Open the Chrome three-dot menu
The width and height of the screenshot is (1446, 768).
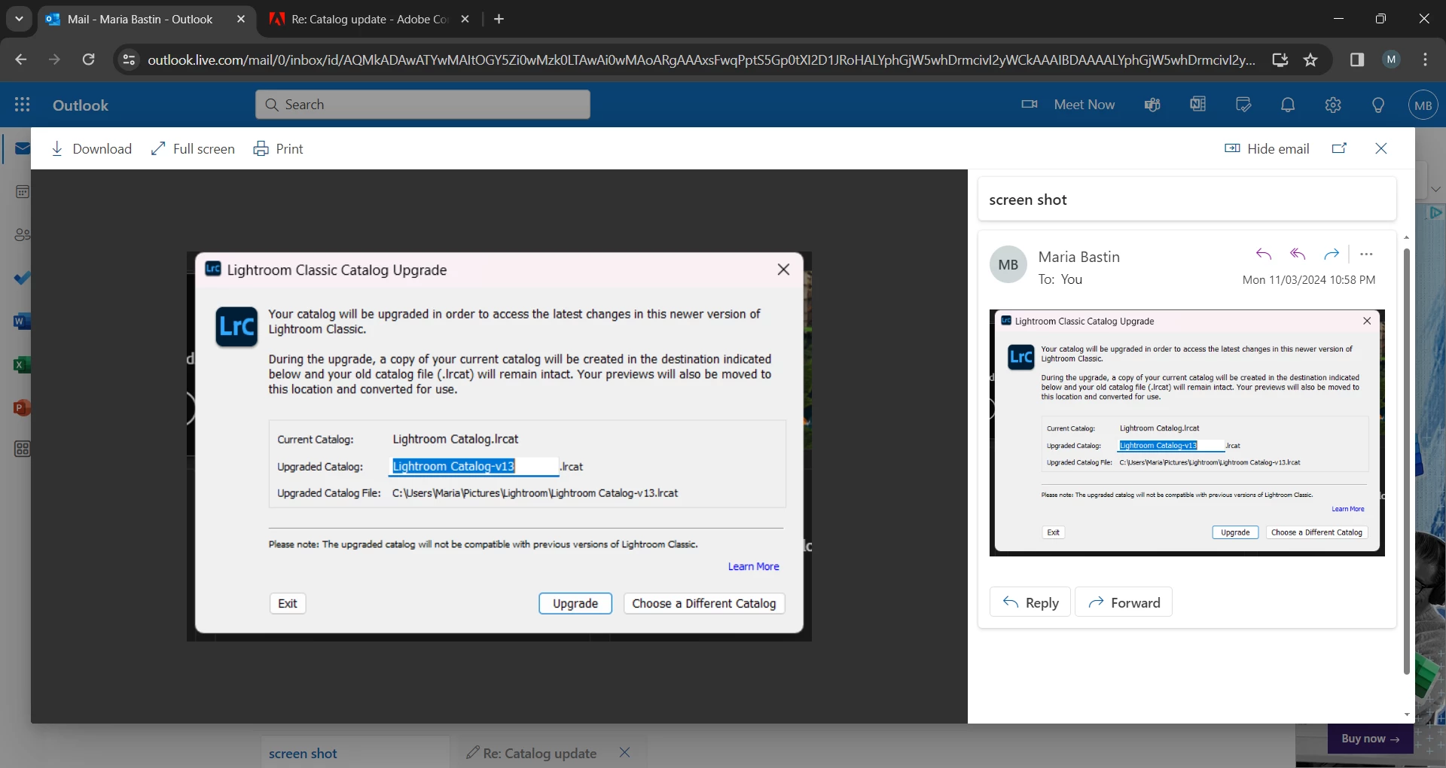[x=1425, y=59]
